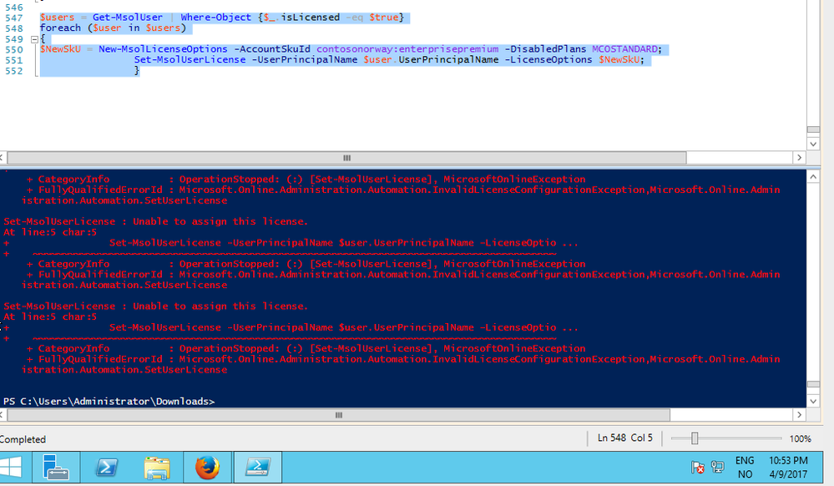Screen dimensions: 834x486
Task: Click line number 550 in the gutter
Action: (14, 49)
